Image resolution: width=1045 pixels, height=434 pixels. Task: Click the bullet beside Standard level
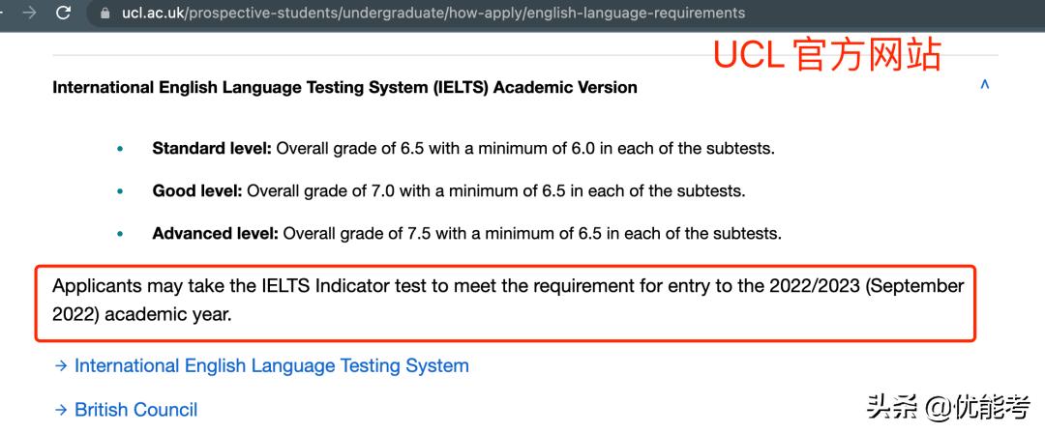(120, 149)
